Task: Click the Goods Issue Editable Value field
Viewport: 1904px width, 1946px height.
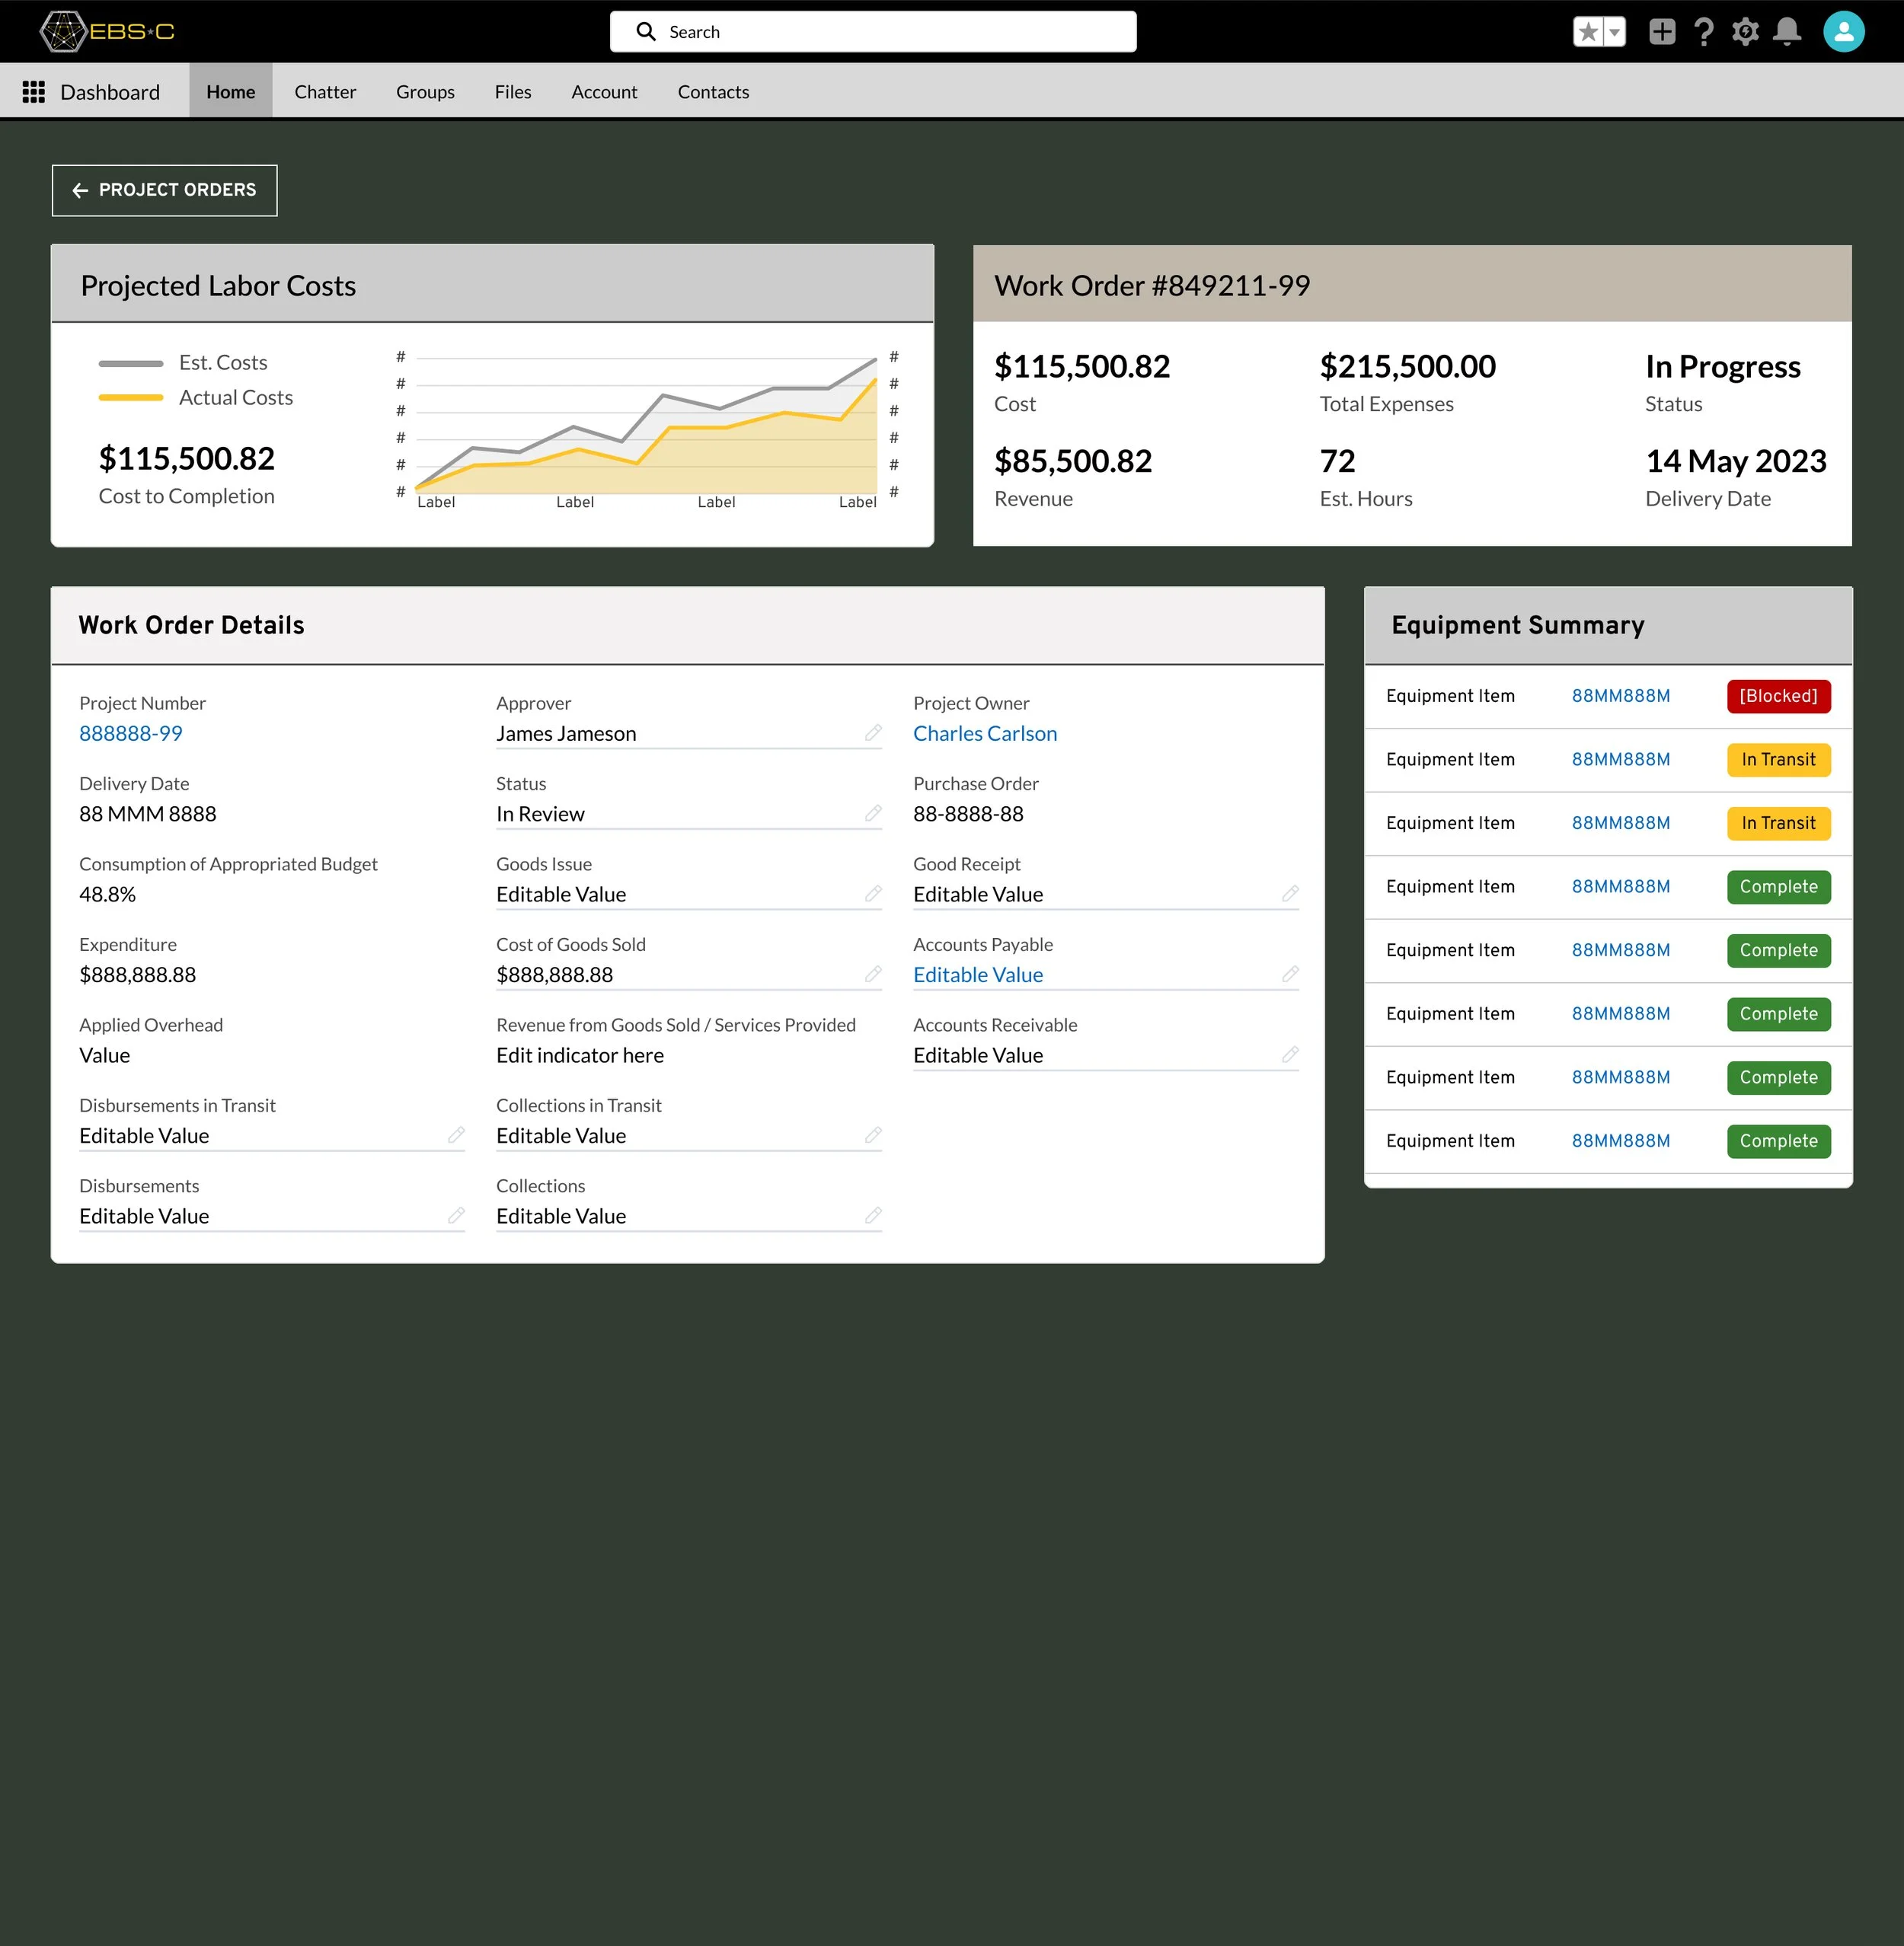Action: [x=689, y=895]
